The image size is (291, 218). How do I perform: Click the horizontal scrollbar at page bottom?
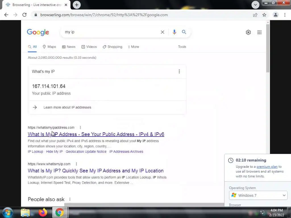click(x=144, y=205)
